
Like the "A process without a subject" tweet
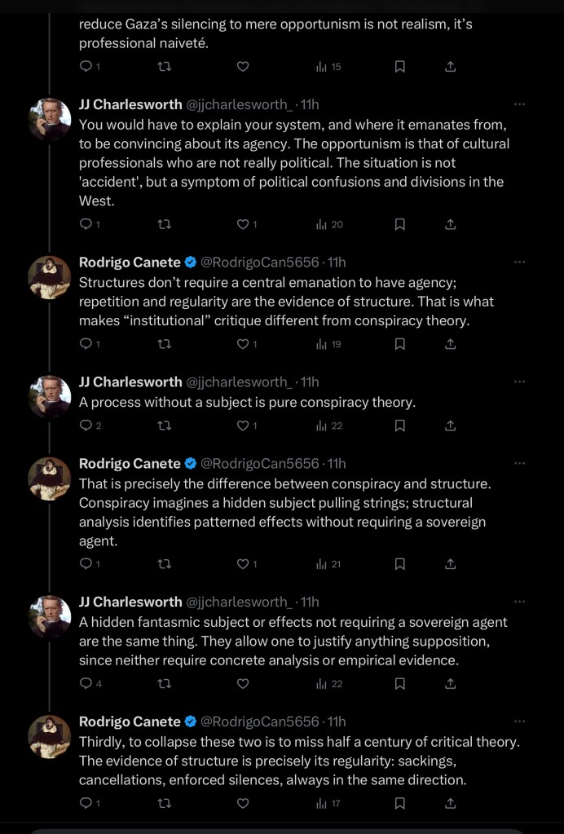tap(243, 426)
